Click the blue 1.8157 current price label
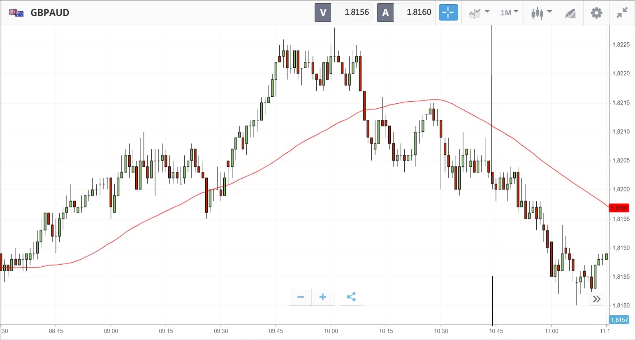This screenshot has height=340, width=635. click(619, 320)
